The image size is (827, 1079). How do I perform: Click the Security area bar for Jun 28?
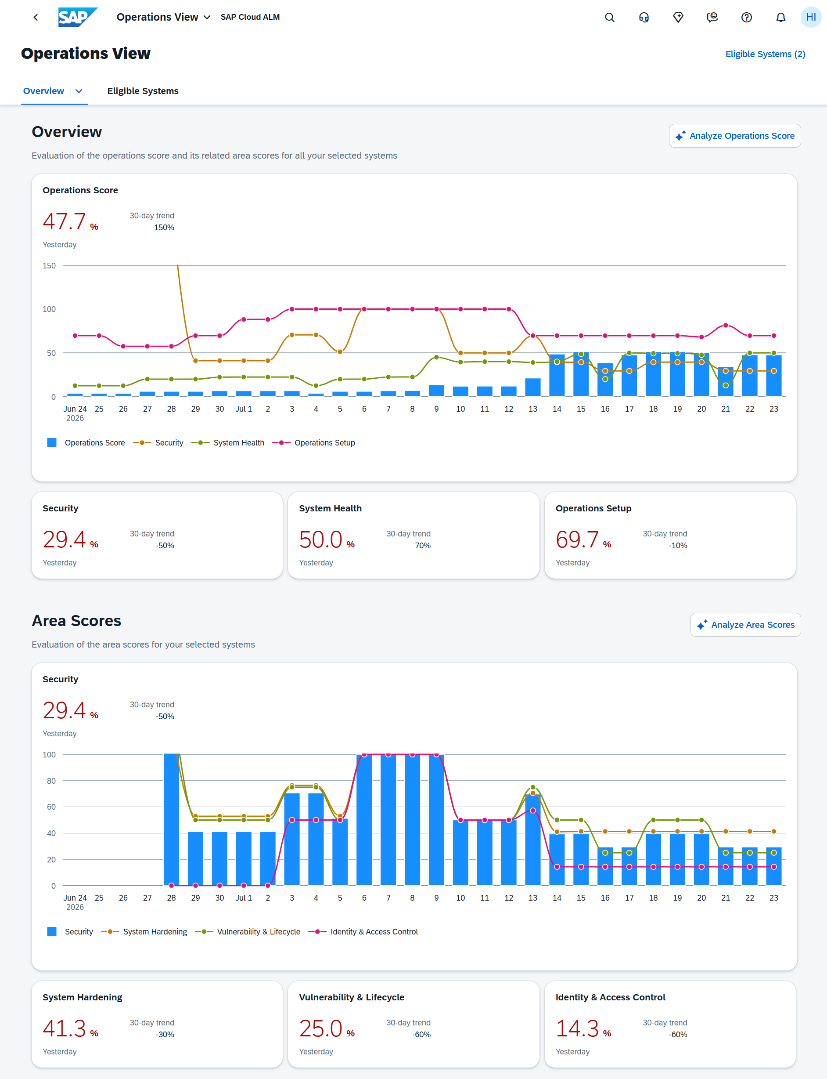click(171, 820)
